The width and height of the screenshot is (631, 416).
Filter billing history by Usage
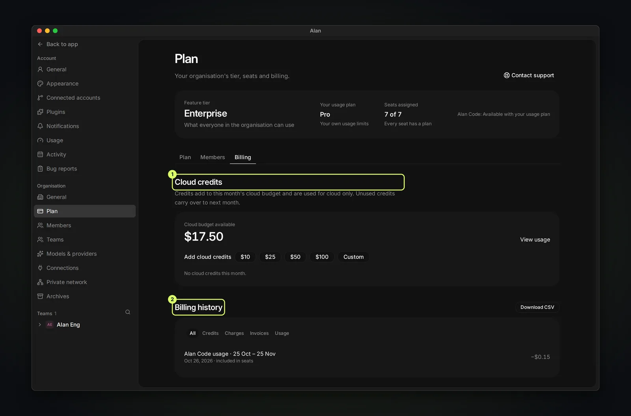click(282, 333)
